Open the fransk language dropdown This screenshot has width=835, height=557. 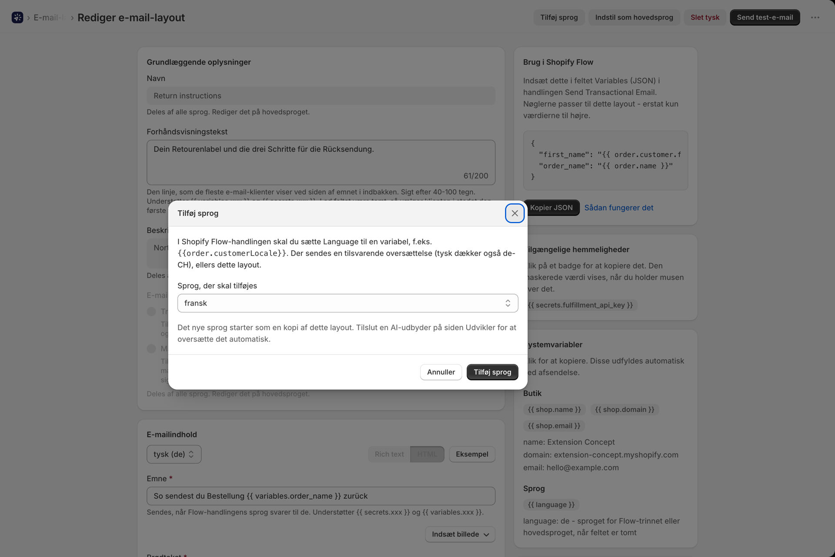point(347,303)
